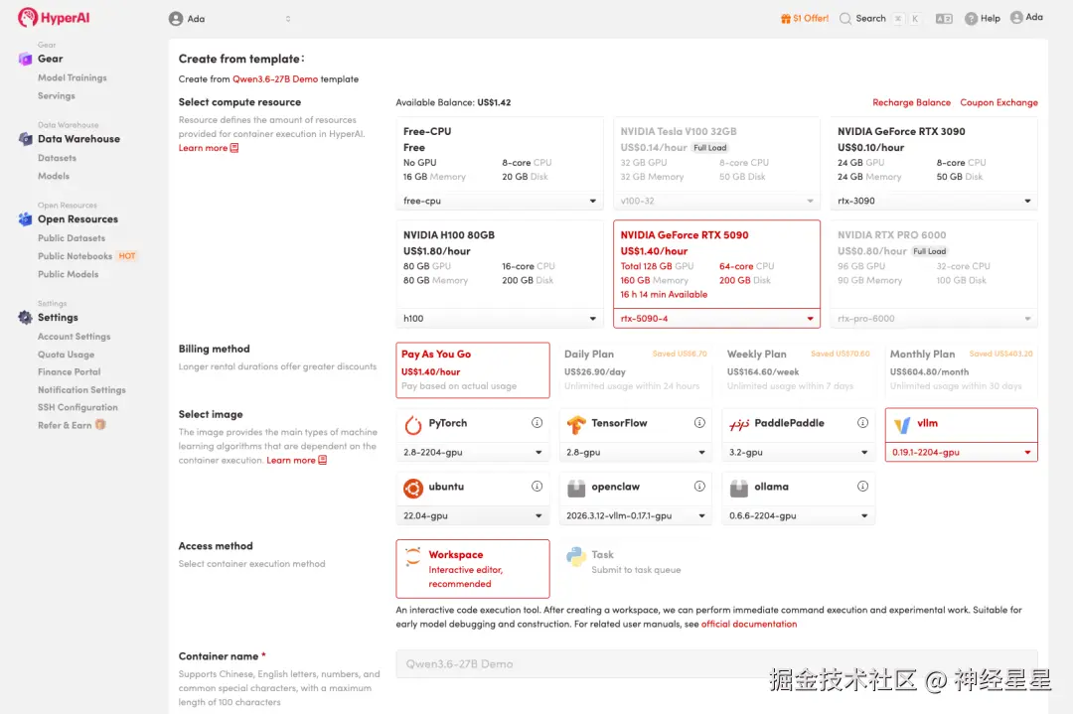Click the PyTorch info icon
The width and height of the screenshot is (1073, 714).
coord(537,423)
